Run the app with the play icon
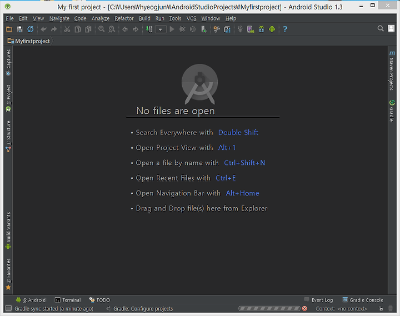The image size is (400, 316). (172, 29)
